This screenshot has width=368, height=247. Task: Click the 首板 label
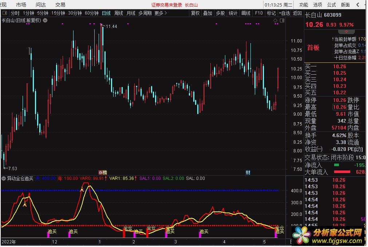click(313, 48)
